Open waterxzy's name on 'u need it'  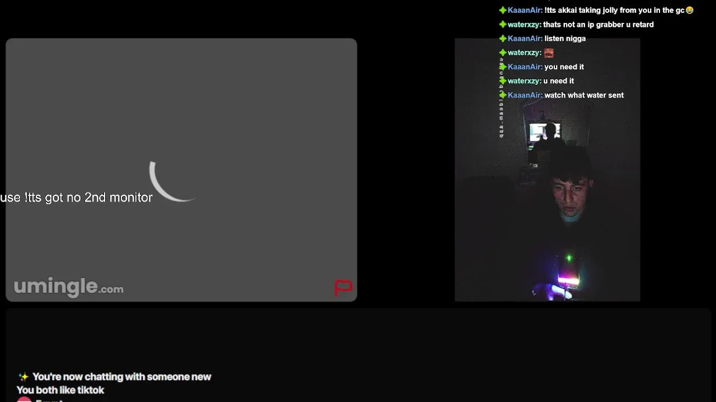coord(524,81)
